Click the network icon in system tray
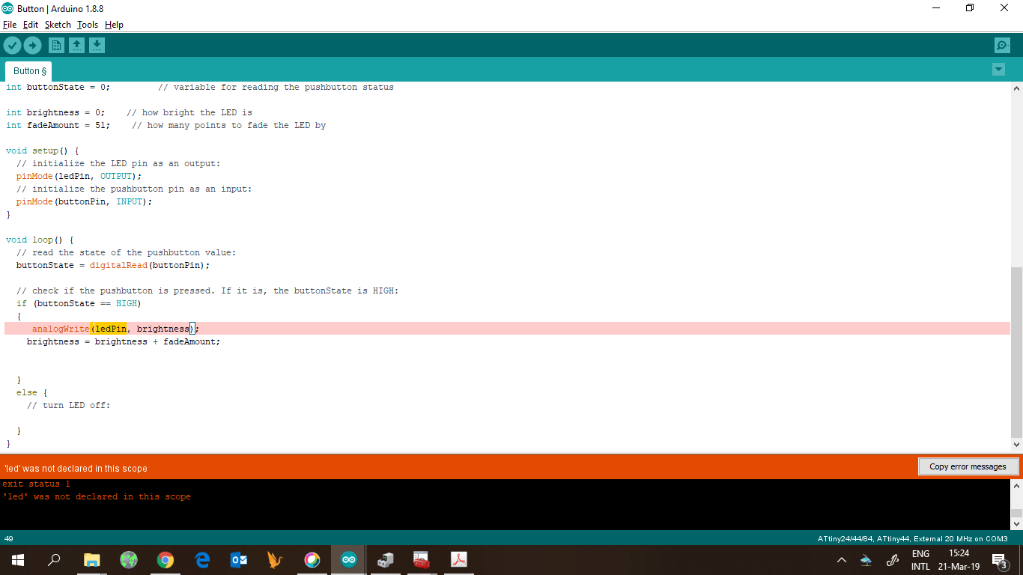The height and width of the screenshot is (575, 1023). [866, 560]
